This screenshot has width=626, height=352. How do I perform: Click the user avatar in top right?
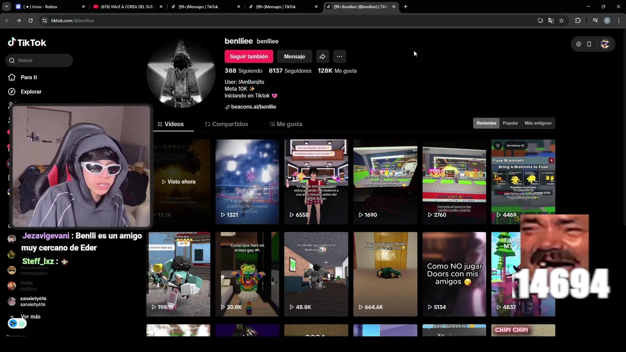click(605, 44)
